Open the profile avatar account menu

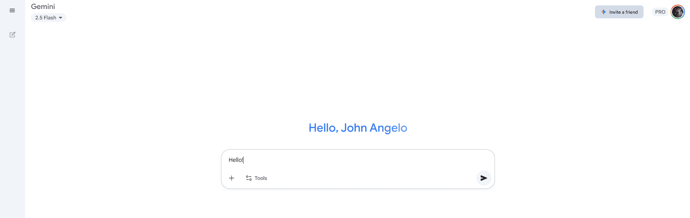tap(677, 12)
